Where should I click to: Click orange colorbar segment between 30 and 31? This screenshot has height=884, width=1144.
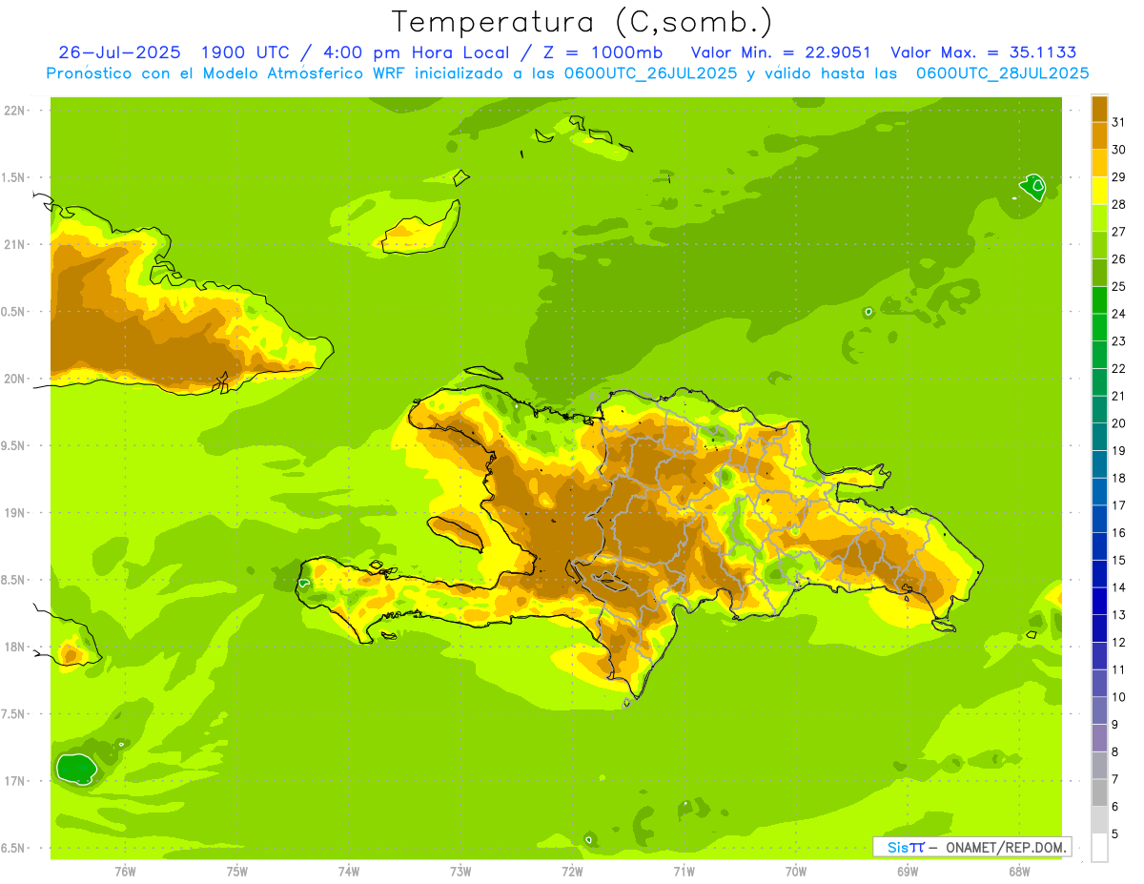point(1099,135)
